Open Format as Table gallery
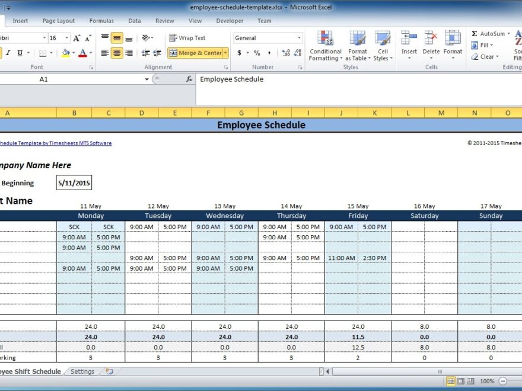Screen dimensions: 522x391 tap(358, 39)
